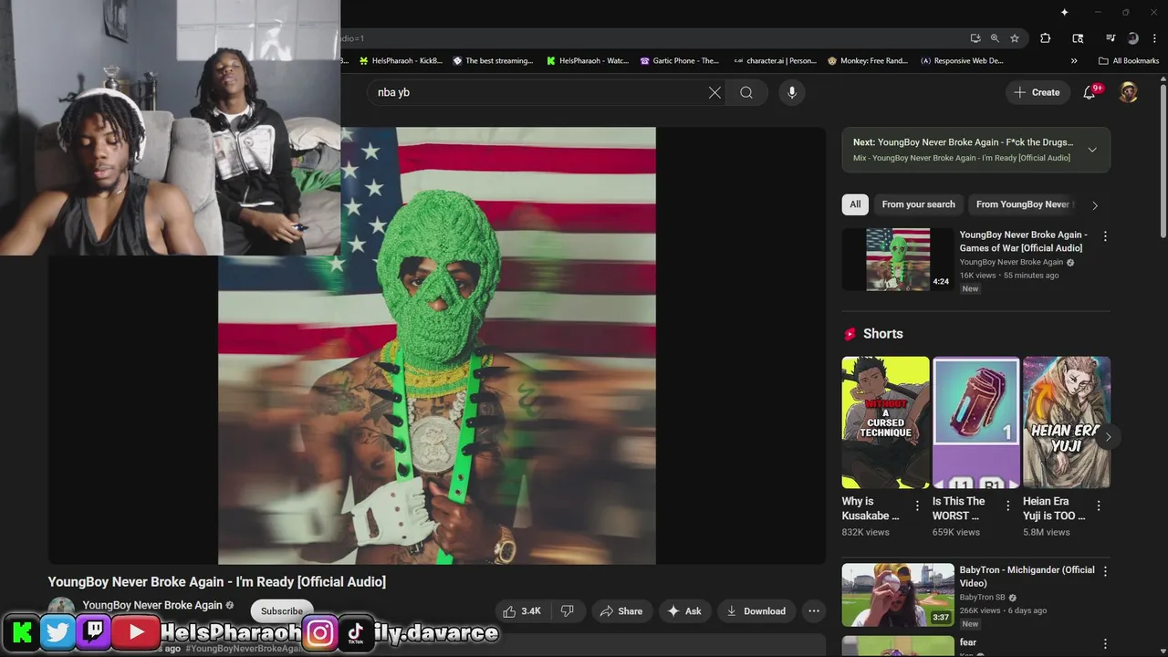Image resolution: width=1168 pixels, height=657 pixels.
Task: Click the main video player area
Action: pos(436,346)
